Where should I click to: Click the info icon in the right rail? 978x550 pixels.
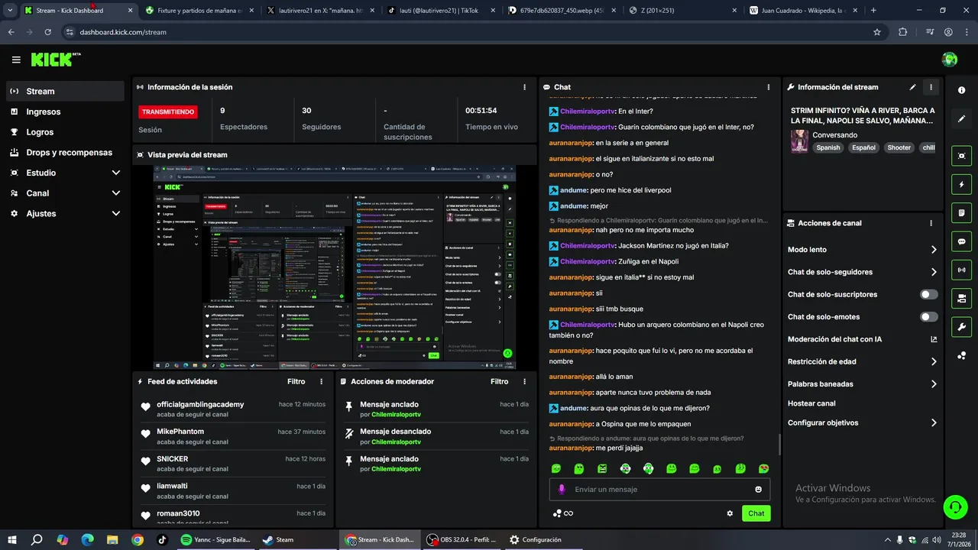[x=961, y=90]
